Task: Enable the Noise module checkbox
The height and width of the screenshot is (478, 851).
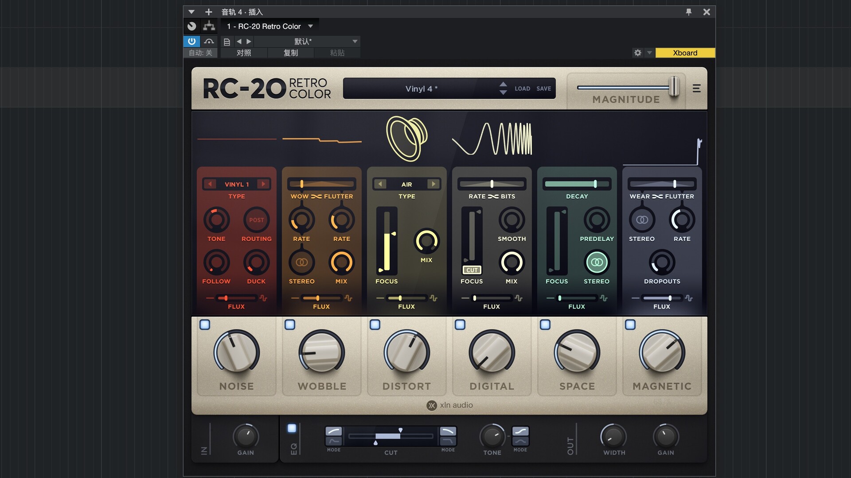Action: click(x=205, y=324)
